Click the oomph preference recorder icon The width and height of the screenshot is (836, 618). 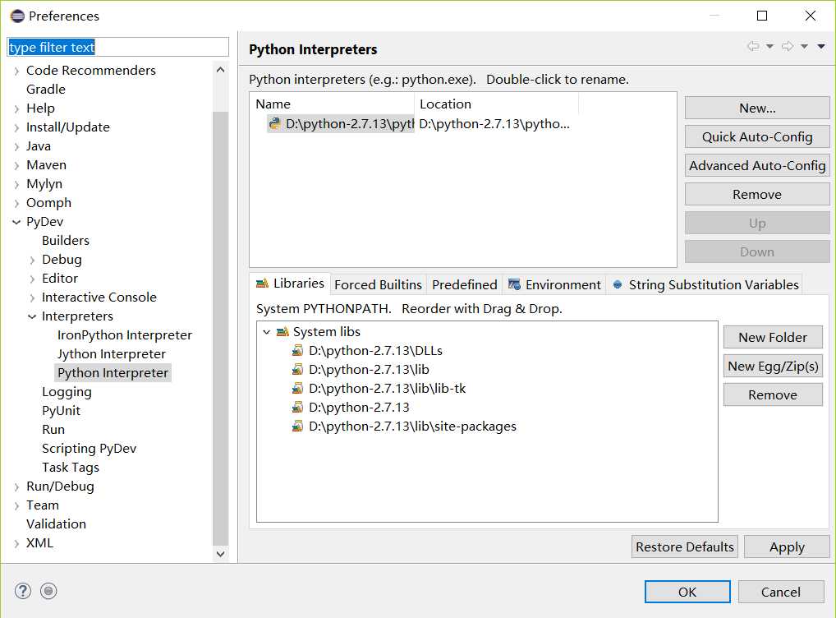(x=48, y=591)
